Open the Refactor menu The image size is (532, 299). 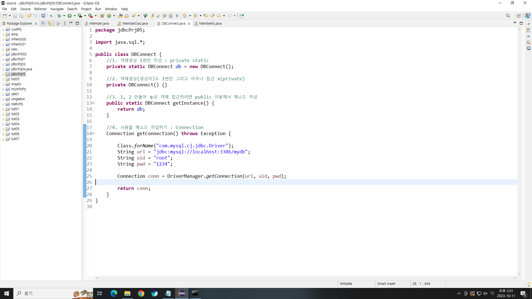click(x=40, y=9)
